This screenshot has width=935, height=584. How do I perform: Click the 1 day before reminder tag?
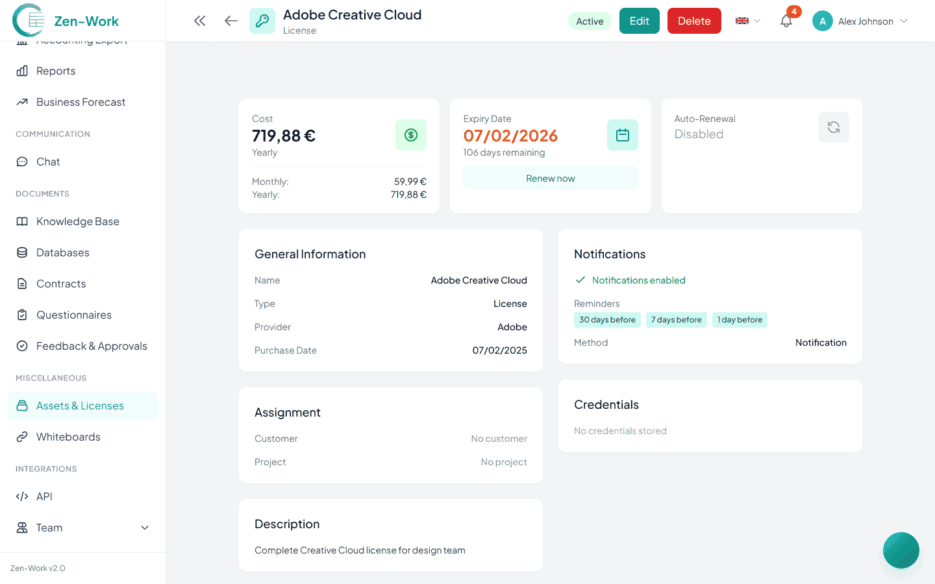pos(740,320)
